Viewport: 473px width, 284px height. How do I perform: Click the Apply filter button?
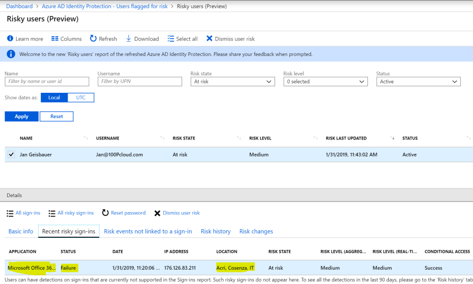(x=21, y=116)
